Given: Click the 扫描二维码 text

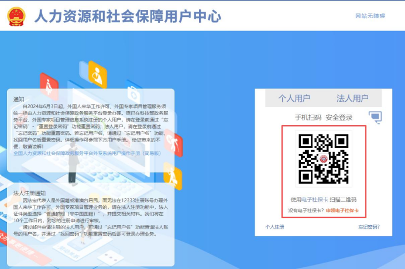Looking at the screenshot, I should (x=343, y=199).
